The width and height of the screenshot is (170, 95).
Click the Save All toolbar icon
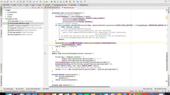pyautogui.click(x=5, y=2)
